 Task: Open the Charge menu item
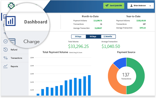32,41
